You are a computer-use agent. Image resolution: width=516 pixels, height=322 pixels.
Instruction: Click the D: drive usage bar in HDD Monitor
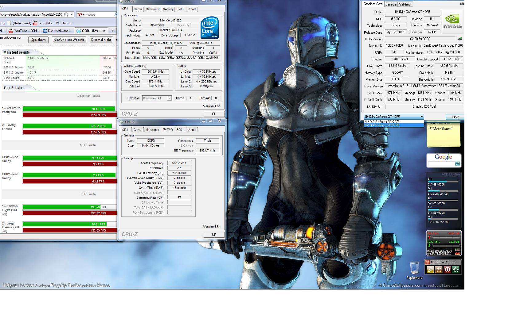443,191
